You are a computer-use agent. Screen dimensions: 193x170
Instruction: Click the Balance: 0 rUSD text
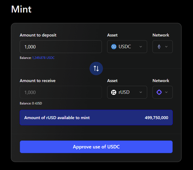click(x=31, y=103)
